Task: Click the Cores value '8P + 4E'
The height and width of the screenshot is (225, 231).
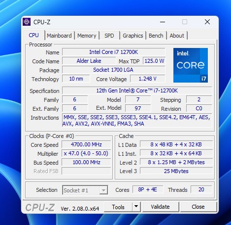Action: point(148,189)
